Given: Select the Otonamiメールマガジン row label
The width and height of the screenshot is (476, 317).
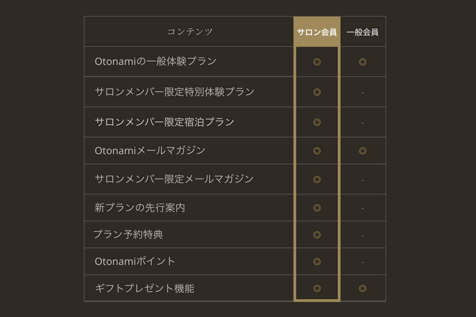Looking at the screenshot, I should tap(150, 151).
